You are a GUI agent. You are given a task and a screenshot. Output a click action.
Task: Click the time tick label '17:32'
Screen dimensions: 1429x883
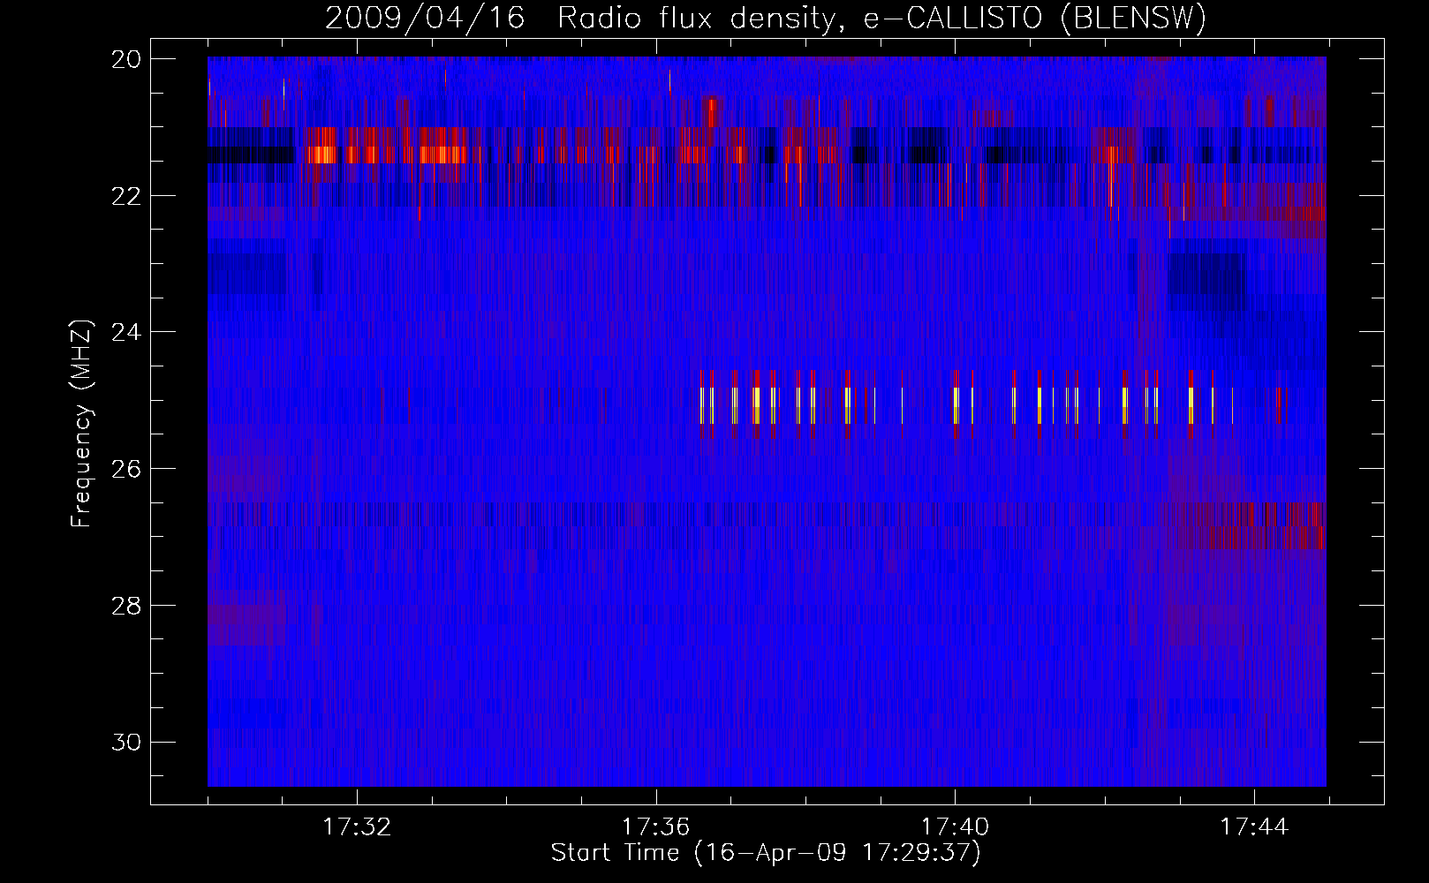point(357,827)
